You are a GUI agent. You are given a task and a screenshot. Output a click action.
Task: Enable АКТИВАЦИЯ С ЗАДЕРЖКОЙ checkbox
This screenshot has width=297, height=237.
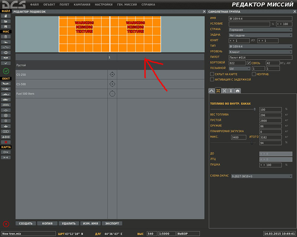pyautogui.click(x=212, y=80)
